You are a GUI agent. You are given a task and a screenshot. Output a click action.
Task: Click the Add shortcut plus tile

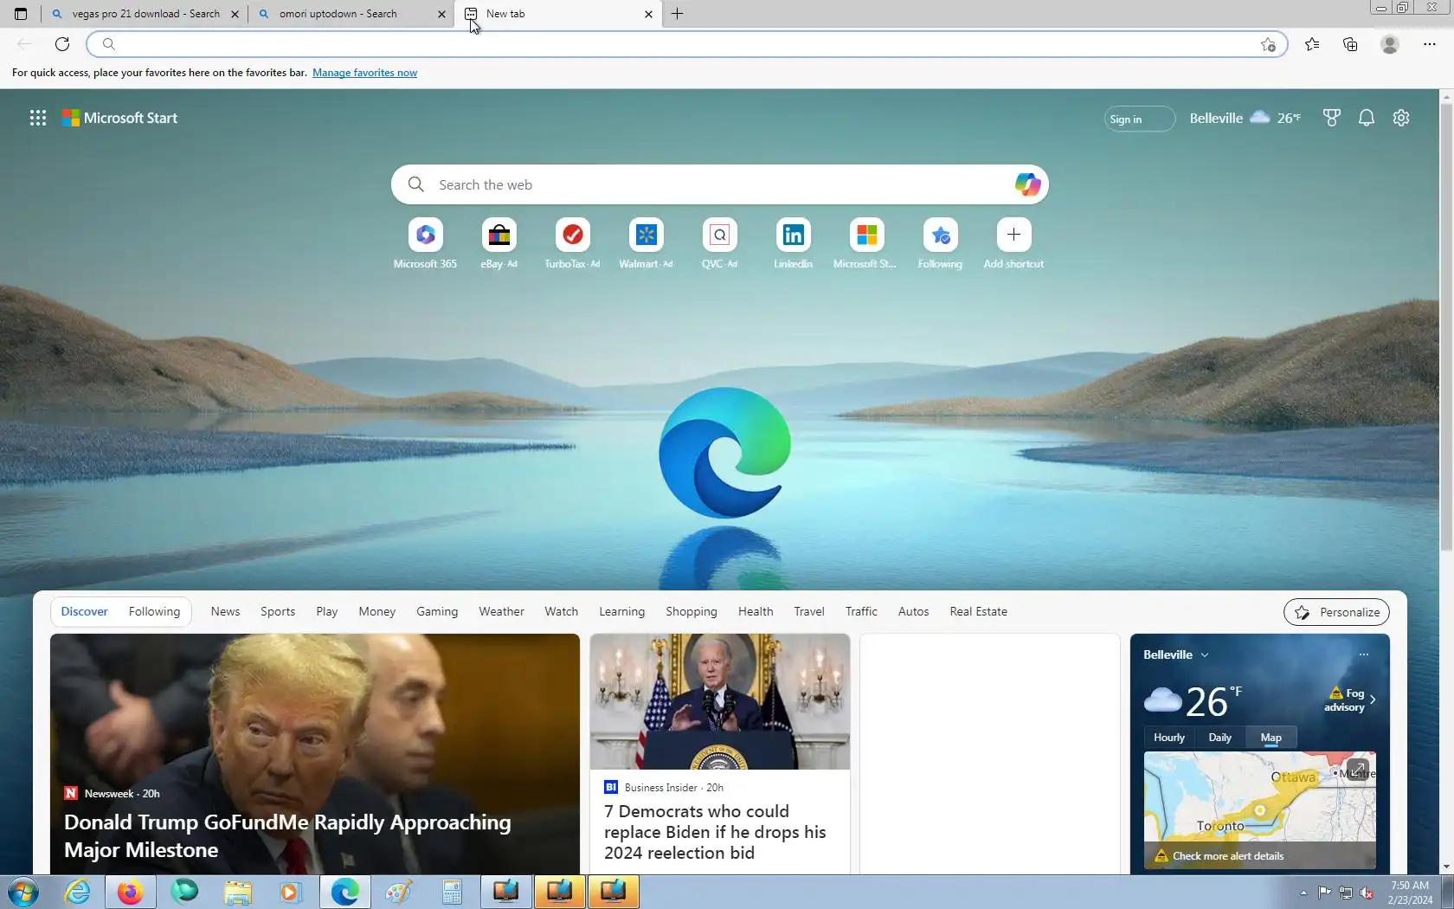click(x=1013, y=243)
